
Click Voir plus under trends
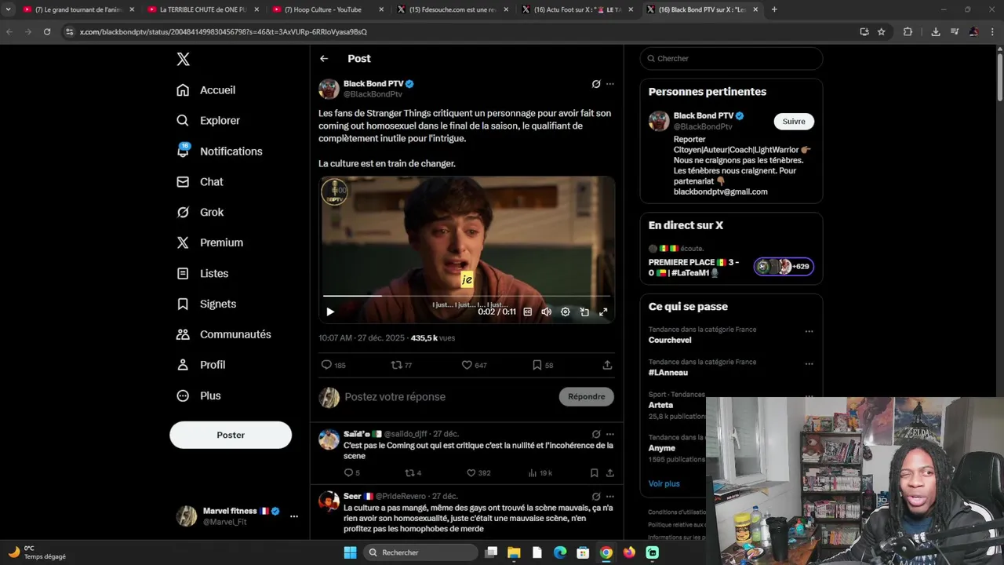(664, 483)
